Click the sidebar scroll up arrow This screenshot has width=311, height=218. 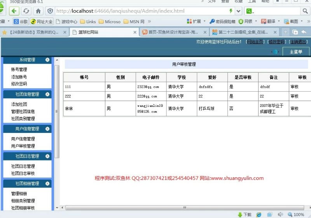click(57, 60)
